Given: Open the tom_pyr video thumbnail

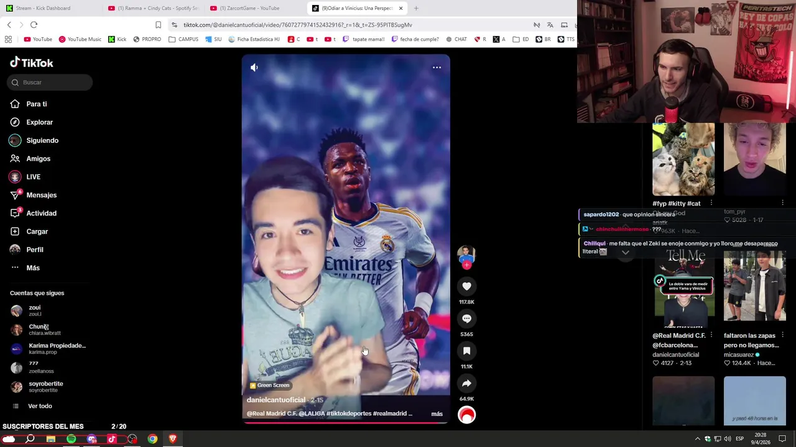Looking at the screenshot, I should 754,160.
